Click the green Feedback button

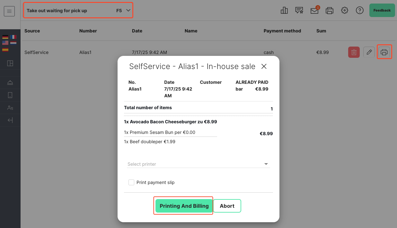click(x=382, y=10)
